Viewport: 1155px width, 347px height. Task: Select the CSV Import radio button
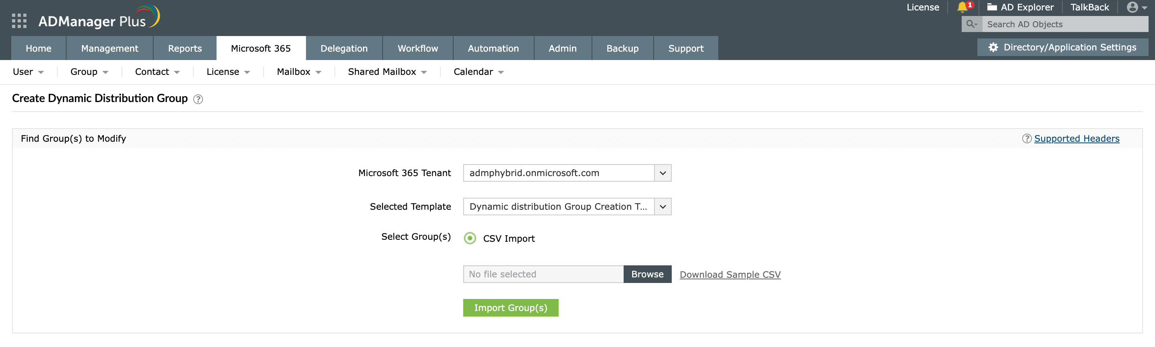470,238
